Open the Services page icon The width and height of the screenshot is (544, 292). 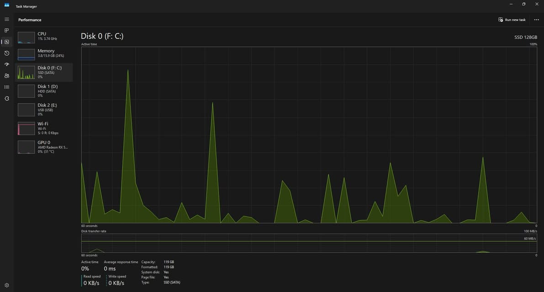pos(7,99)
